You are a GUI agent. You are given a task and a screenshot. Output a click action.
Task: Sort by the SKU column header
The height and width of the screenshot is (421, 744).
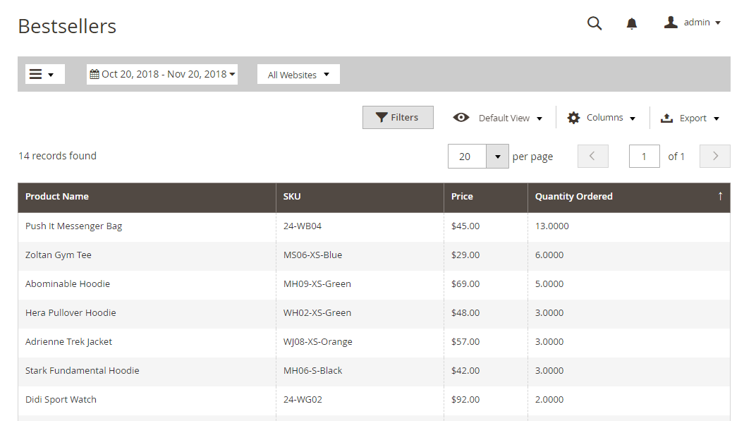tap(292, 197)
